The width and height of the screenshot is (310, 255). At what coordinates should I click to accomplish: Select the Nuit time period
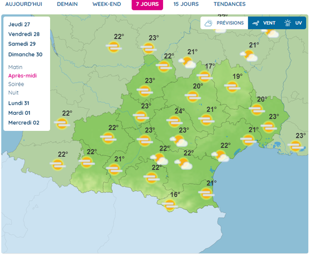[x=13, y=92]
